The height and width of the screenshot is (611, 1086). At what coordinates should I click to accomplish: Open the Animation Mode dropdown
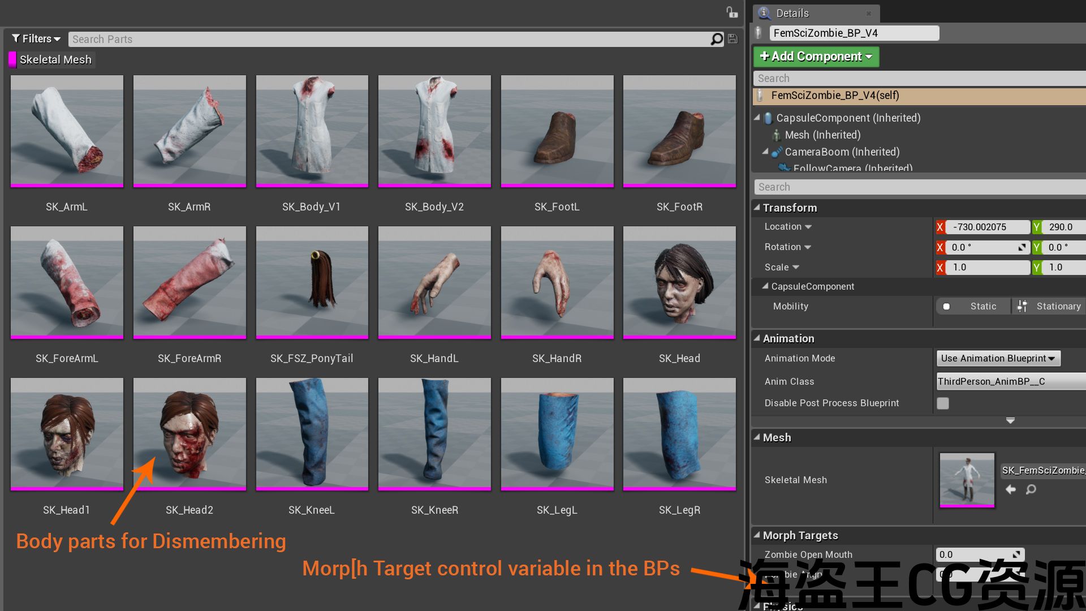coord(998,358)
